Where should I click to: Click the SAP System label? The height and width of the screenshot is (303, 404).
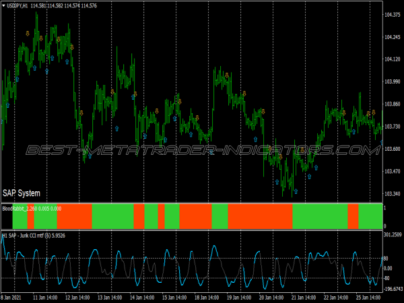point(21,192)
